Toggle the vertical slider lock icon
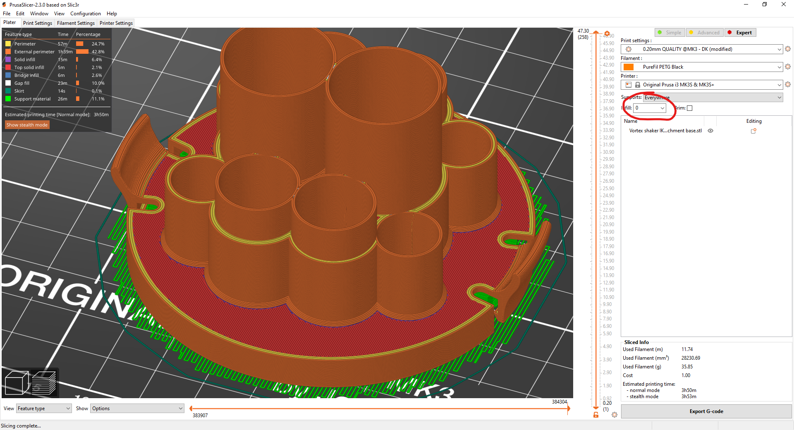This screenshot has height=430, width=794. point(596,415)
